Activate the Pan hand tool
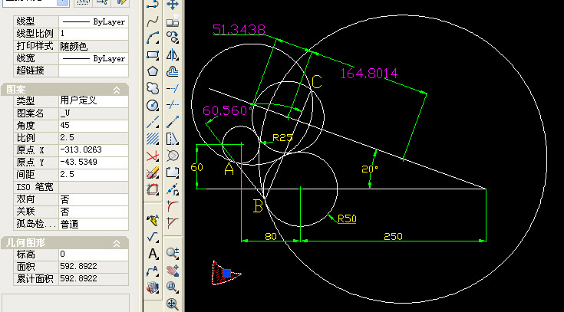Viewport: 564px width, 312px height. tap(173, 271)
